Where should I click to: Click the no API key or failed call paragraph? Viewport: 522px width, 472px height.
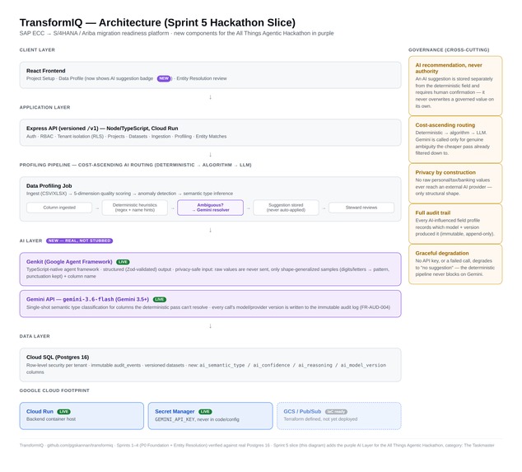tap(454, 268)
